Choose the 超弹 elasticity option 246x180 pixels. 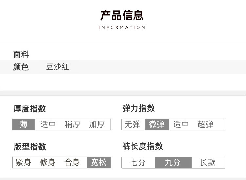(x=205, y=124)
